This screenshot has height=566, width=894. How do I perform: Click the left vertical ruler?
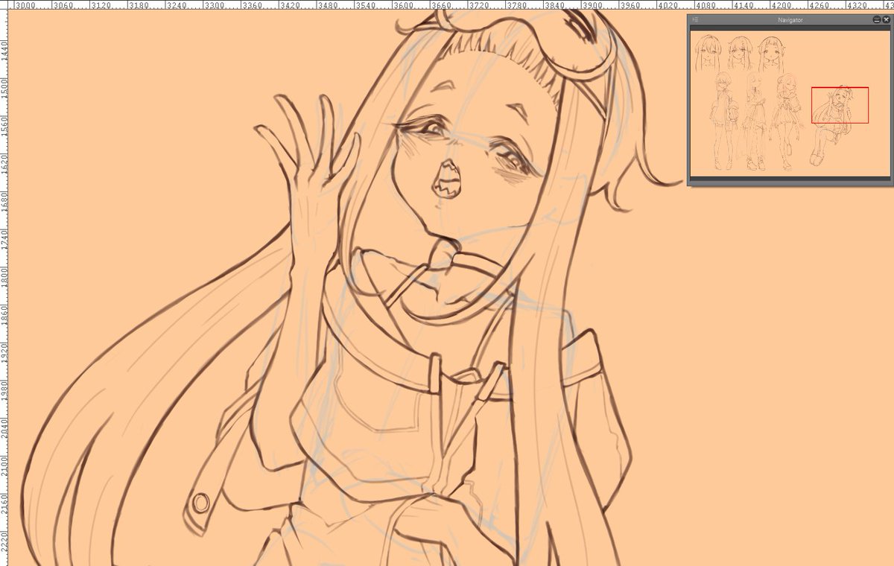4,288
